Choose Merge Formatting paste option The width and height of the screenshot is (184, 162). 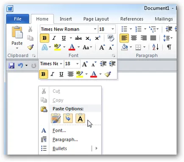pyautogui.click(x=68, y=118)
